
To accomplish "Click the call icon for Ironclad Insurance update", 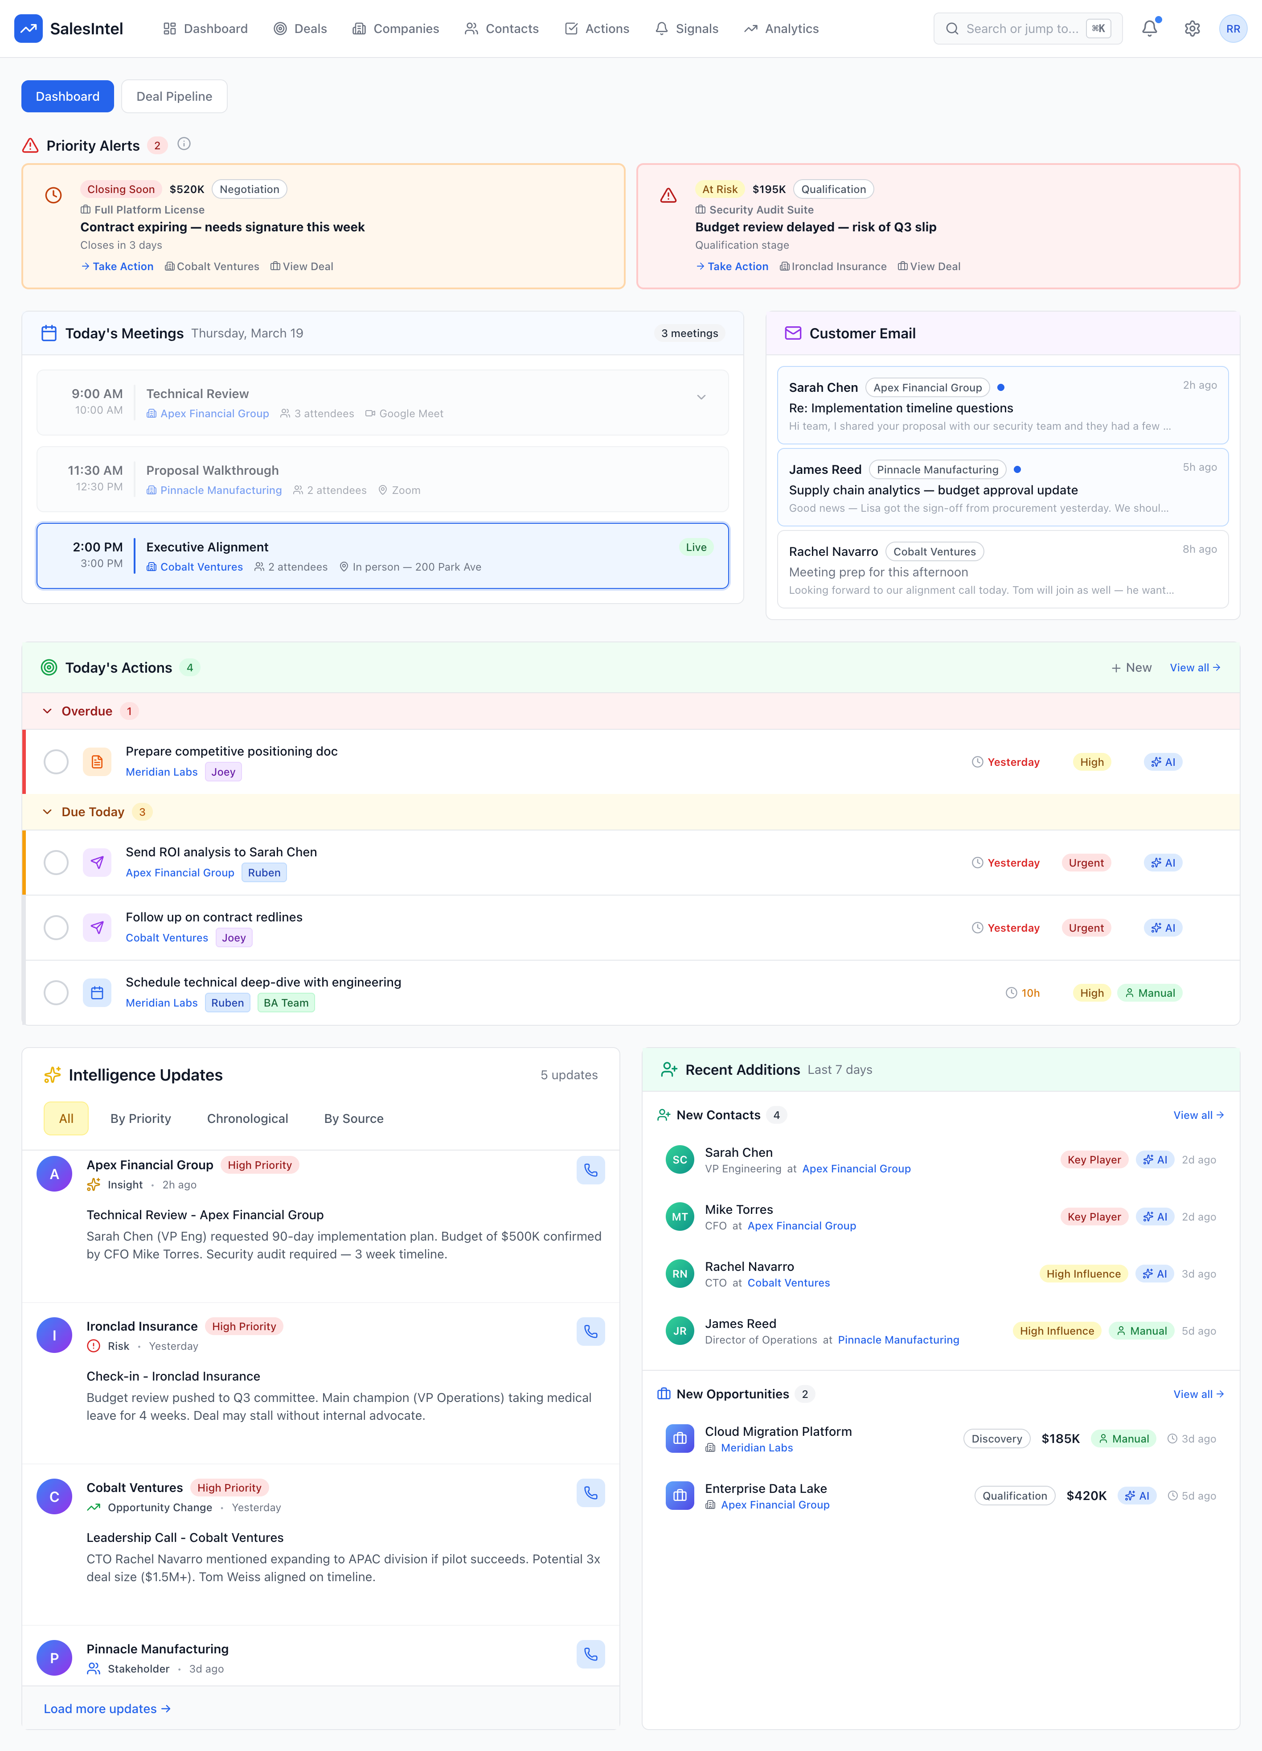I will coord(590,1332).
